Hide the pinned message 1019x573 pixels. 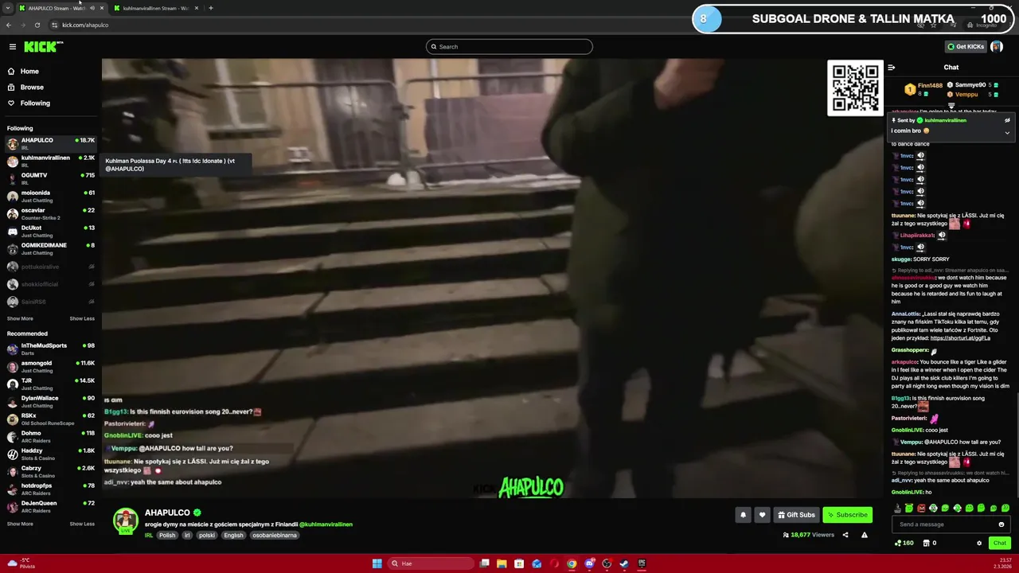1007,120
